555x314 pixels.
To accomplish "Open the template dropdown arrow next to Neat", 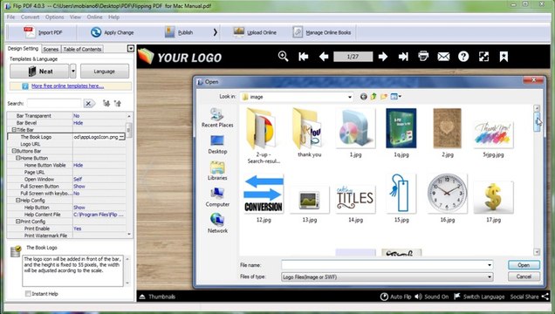I will (x=73, y=71).
